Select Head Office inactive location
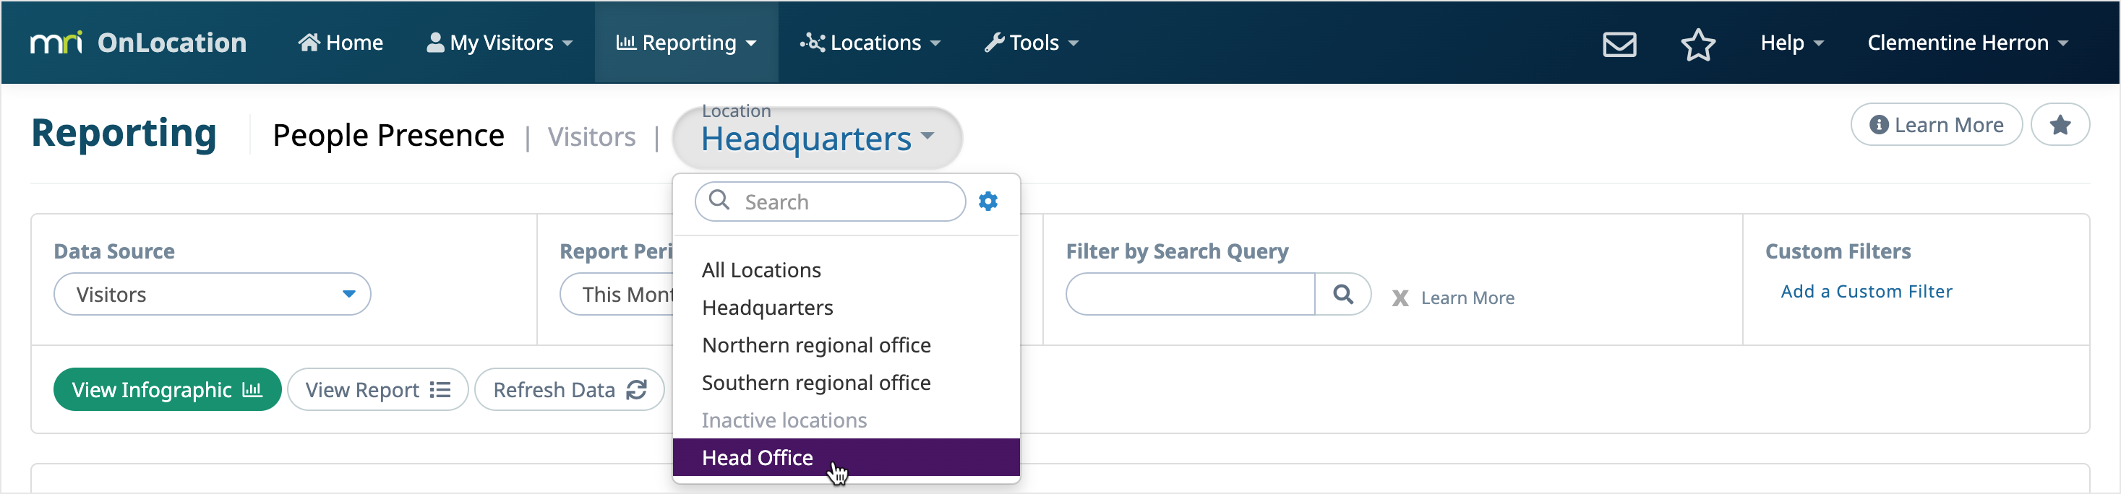 846,457
